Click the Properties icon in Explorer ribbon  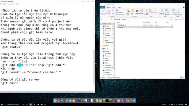(x=162, y=11)
